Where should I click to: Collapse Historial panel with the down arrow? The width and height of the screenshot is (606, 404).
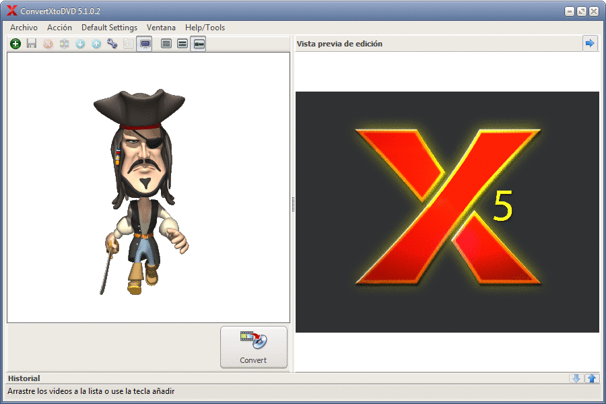pyautogui.click(x=576, y=378)
